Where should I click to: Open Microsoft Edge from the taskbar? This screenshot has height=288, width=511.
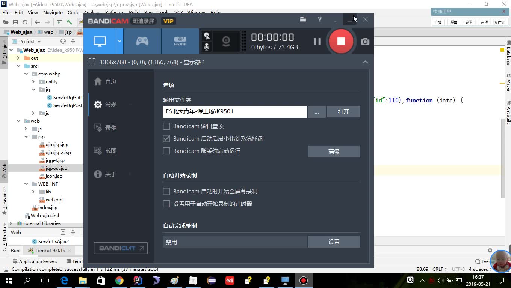point(64,280)
